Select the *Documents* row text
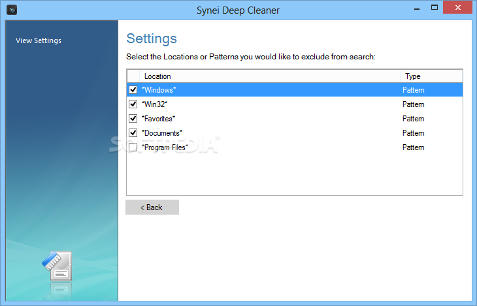The image size is (477, 306). click(162, 133)
